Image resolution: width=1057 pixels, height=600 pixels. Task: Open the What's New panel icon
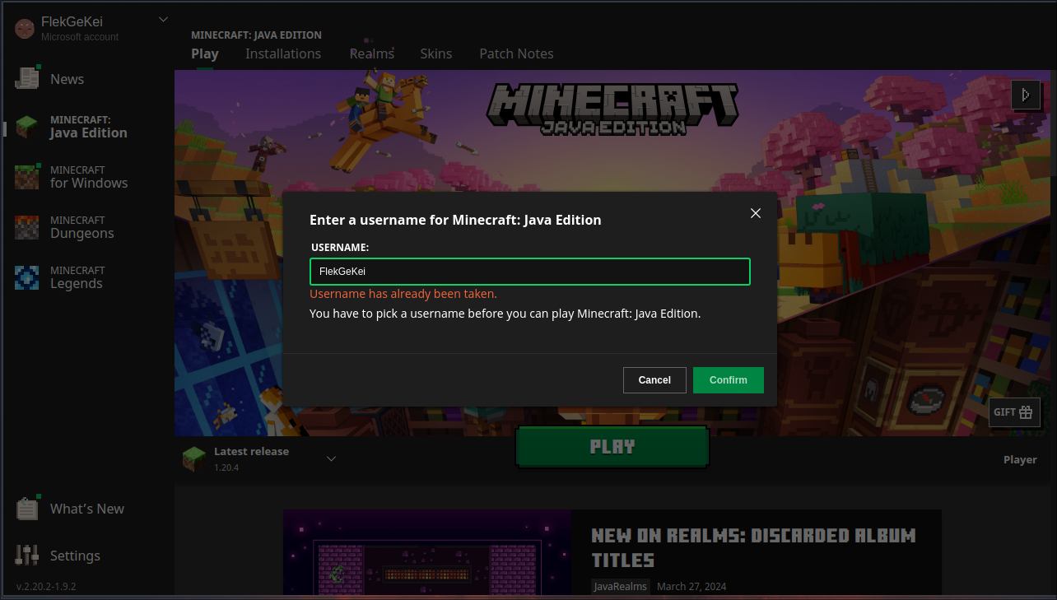[x=27, y=508]
